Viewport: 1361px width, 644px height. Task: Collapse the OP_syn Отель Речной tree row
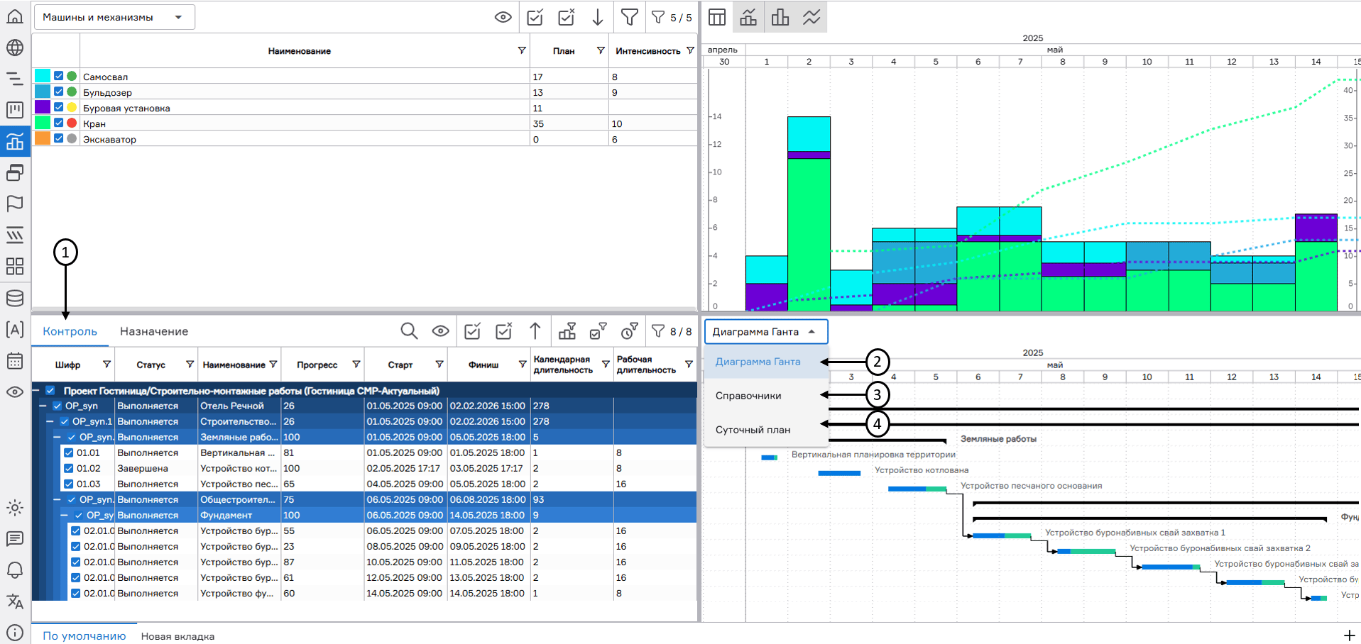click(43, 406)
